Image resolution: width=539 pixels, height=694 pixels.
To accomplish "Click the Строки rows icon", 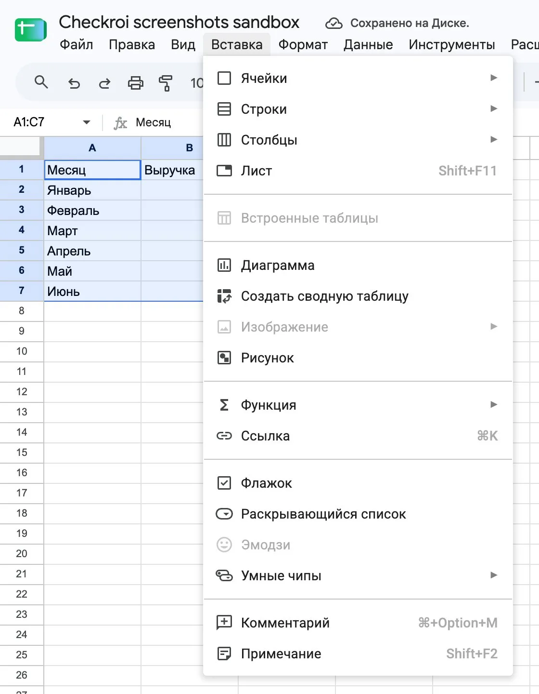I will point(224,109).
